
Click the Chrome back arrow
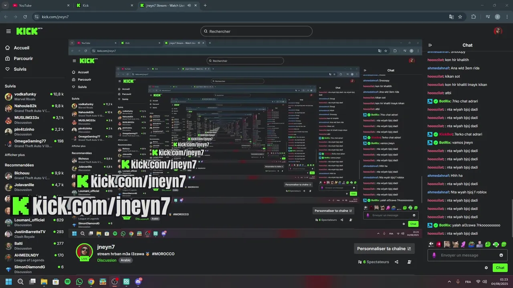point(6,17)
